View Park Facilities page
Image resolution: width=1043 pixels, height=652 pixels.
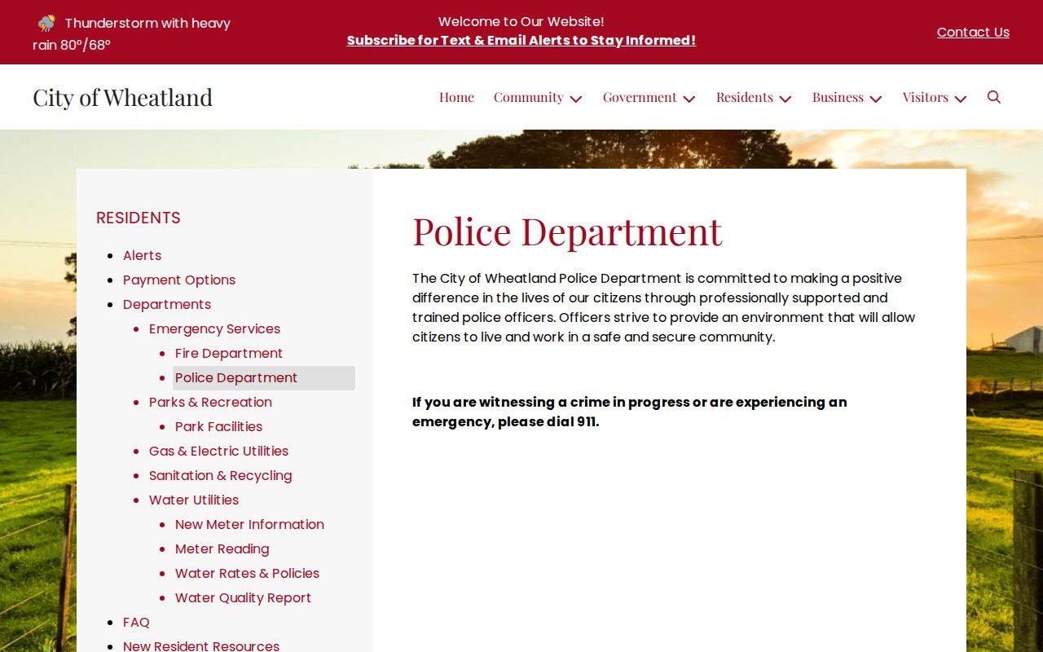[x=218, y=426]
